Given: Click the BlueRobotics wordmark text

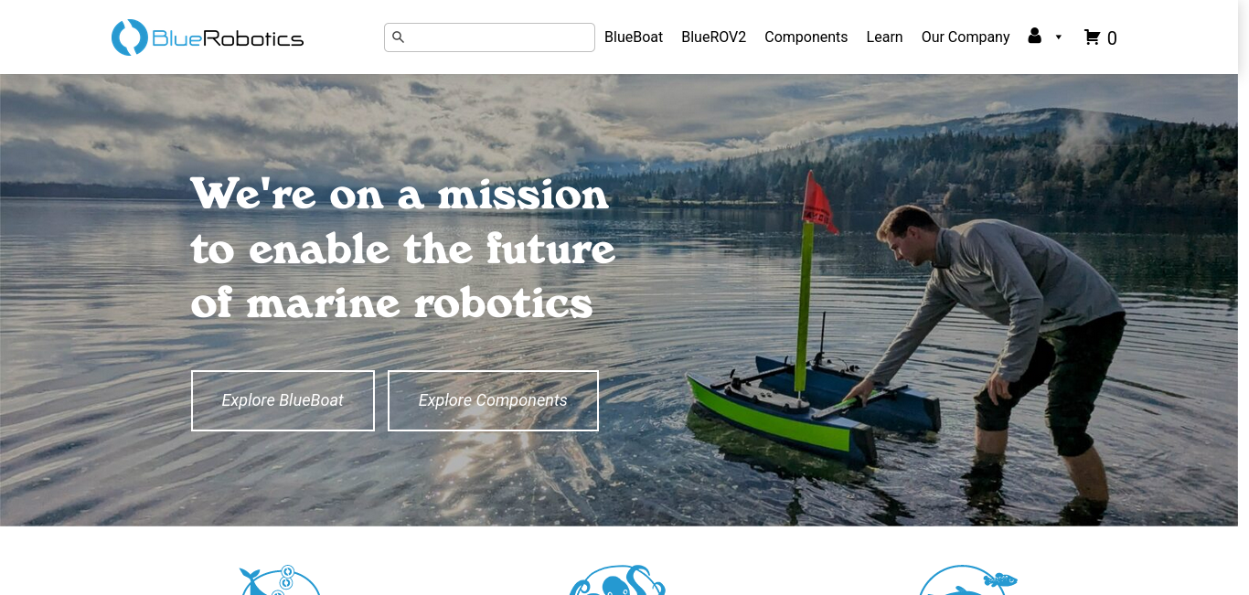Looking at the screenshot, I should point(228,38).
